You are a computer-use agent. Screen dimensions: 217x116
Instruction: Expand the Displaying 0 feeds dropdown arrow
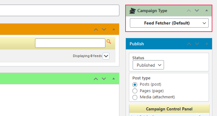click(x=106, y=56)
